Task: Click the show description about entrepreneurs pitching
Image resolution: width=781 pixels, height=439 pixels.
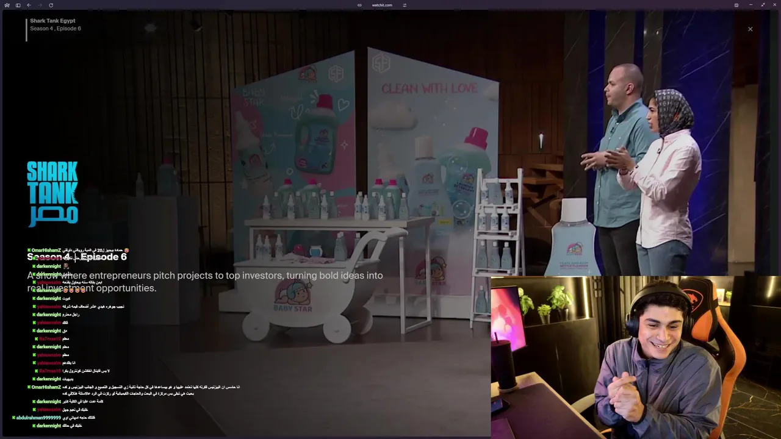Action: [x=205, y=282]
